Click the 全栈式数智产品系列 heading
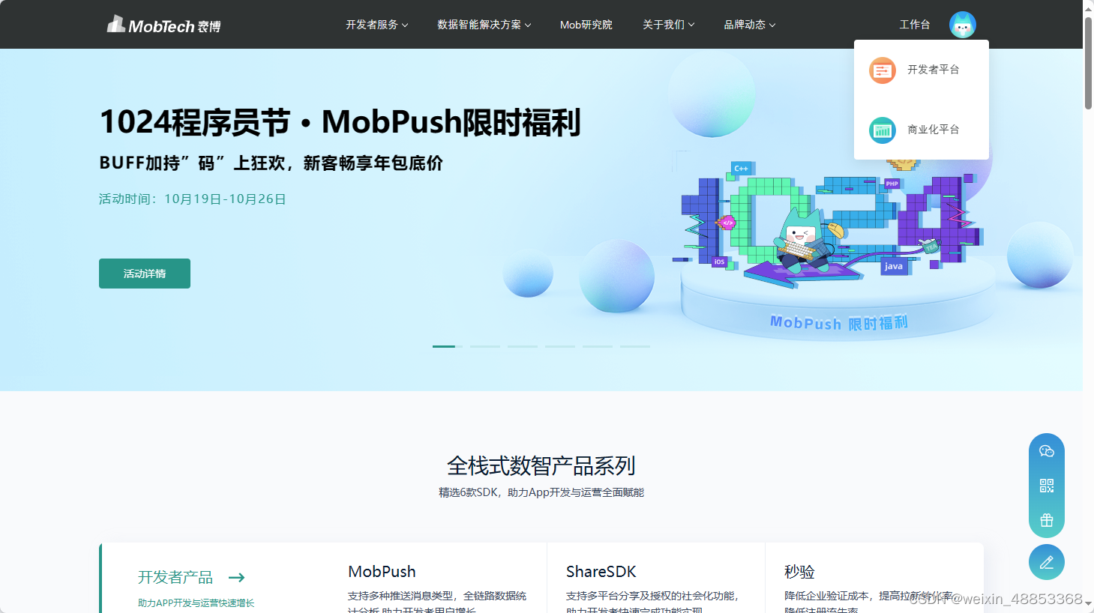This screenshot has width=1094, height=613. point(541,466)
